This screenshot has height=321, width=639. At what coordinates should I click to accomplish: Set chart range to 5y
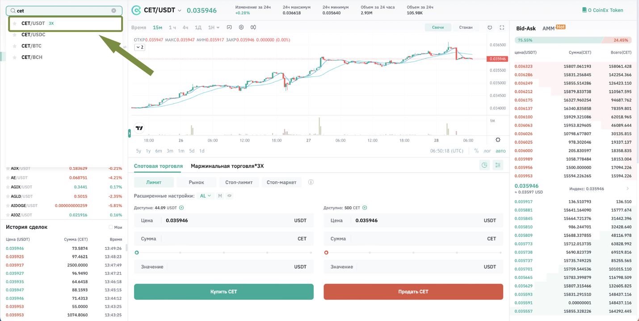pos(139,151)
